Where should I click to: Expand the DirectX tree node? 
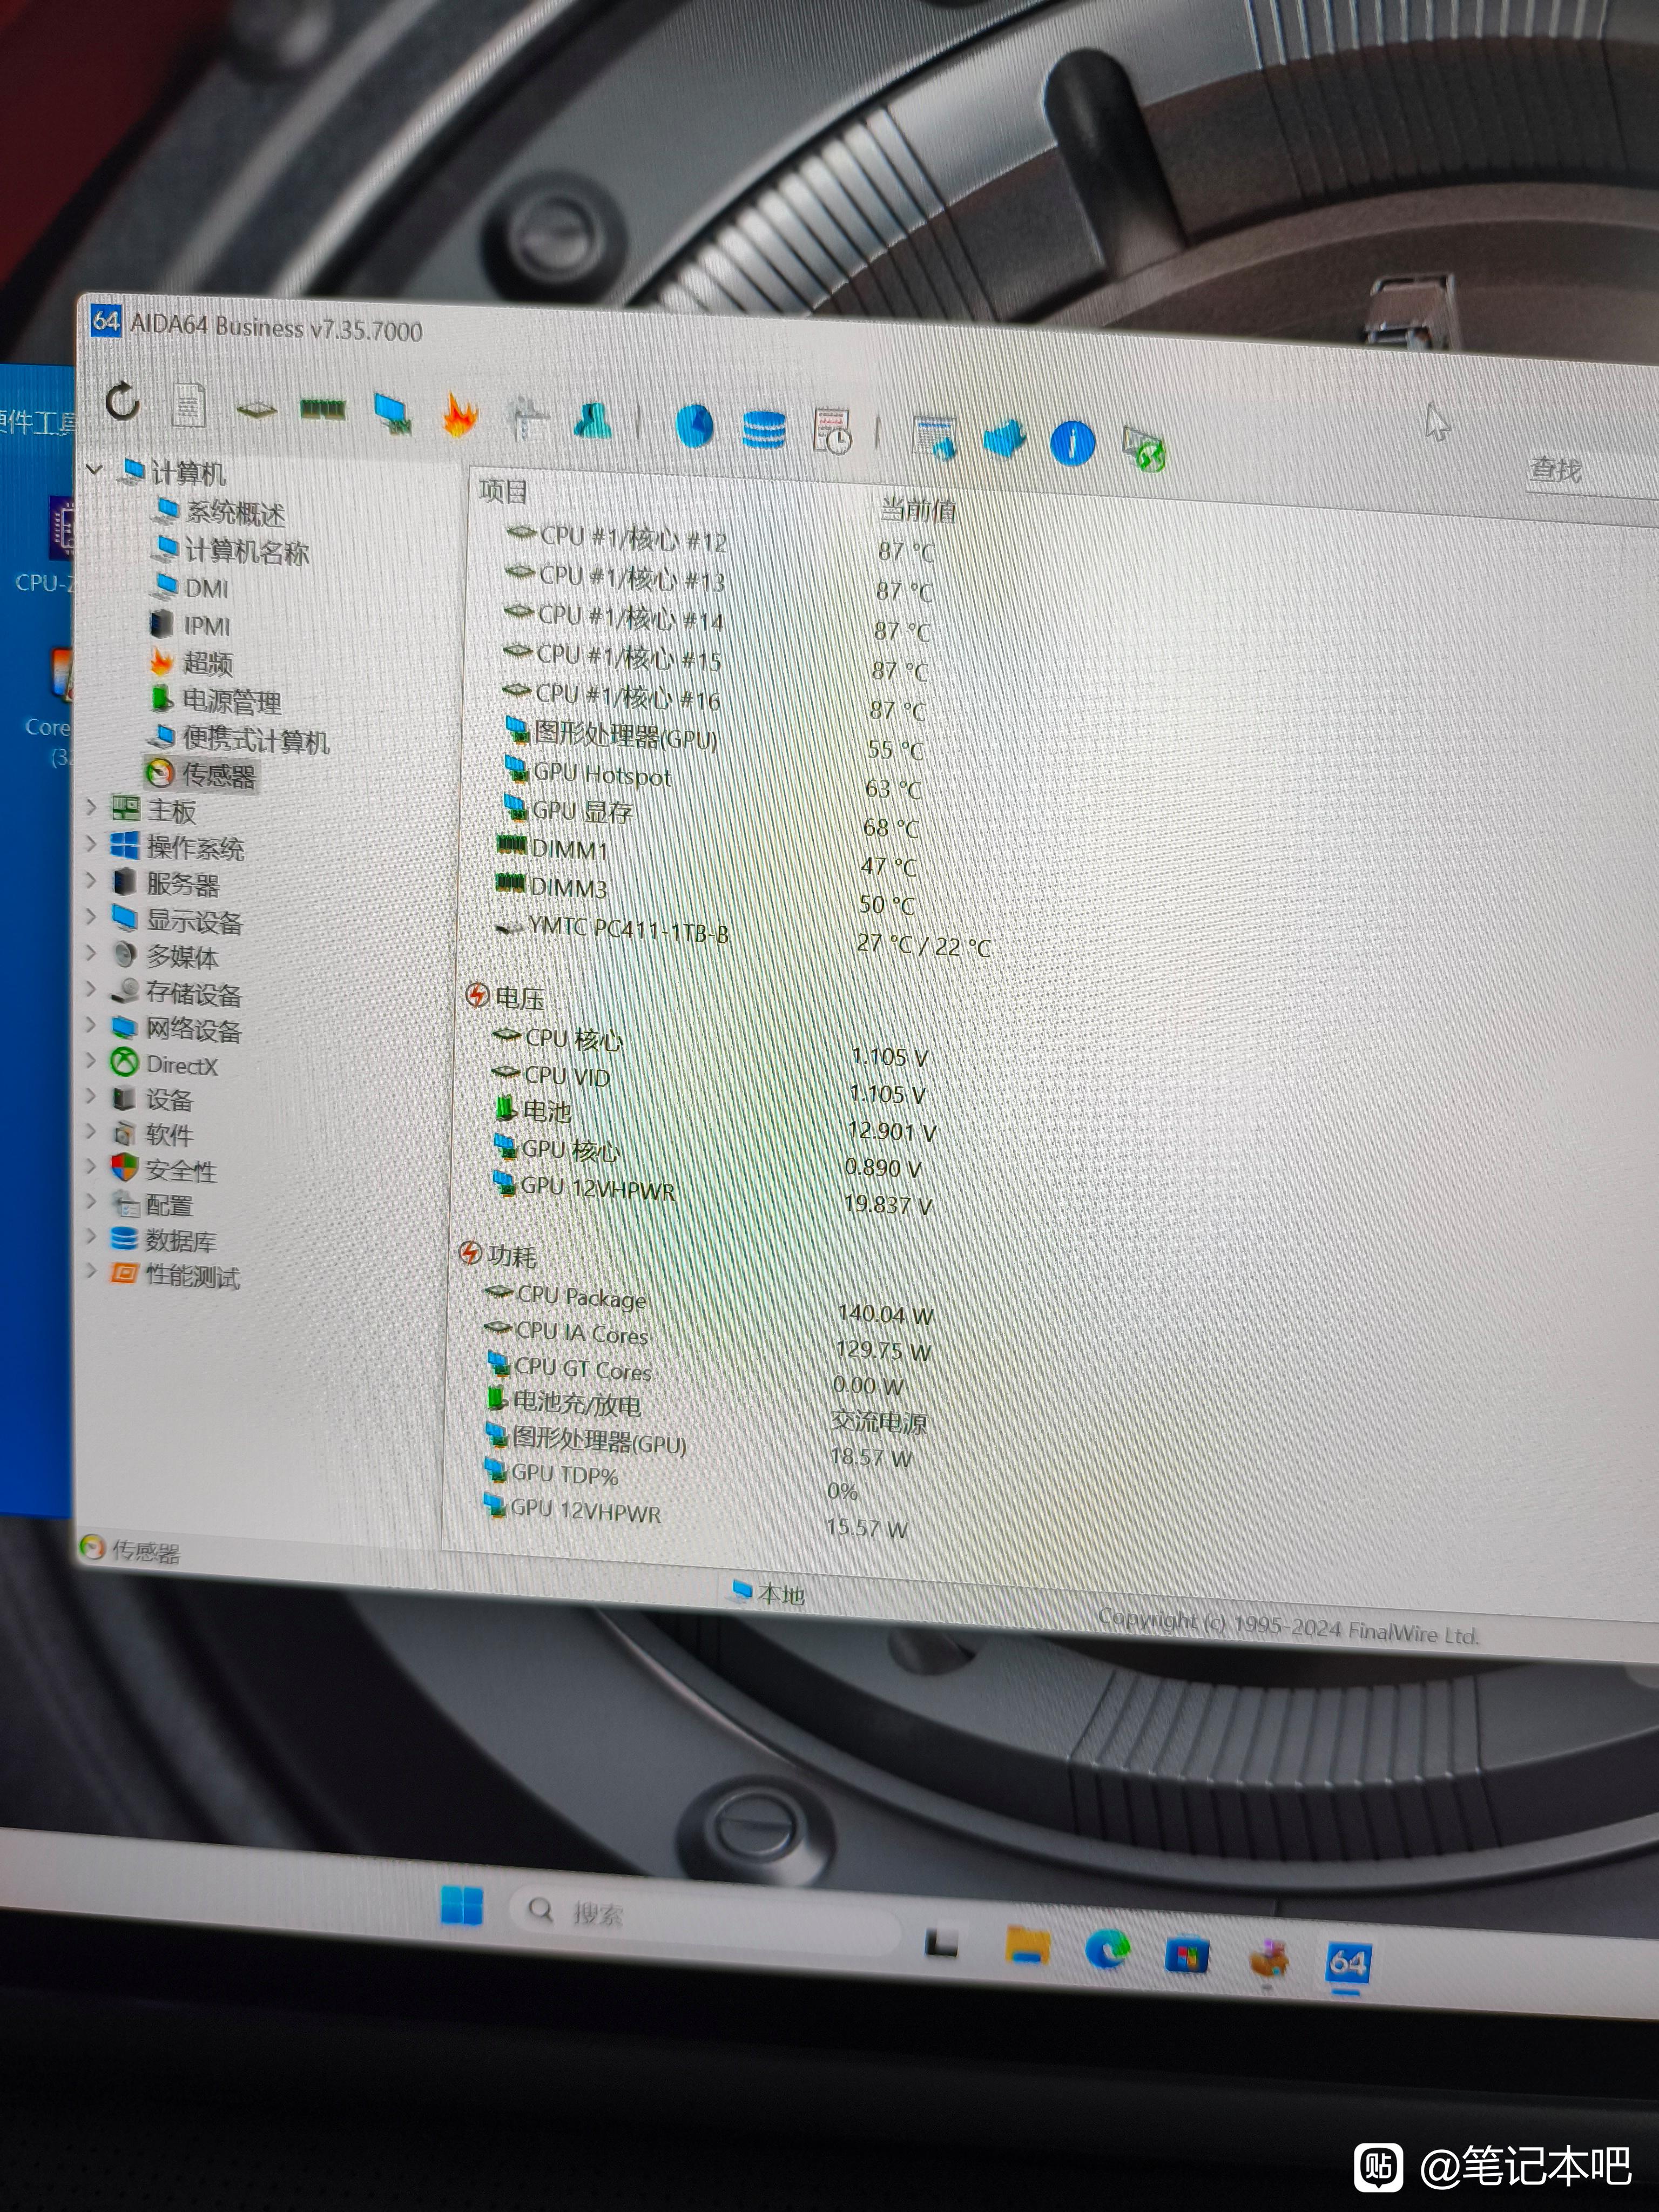tap(91, 1061)
